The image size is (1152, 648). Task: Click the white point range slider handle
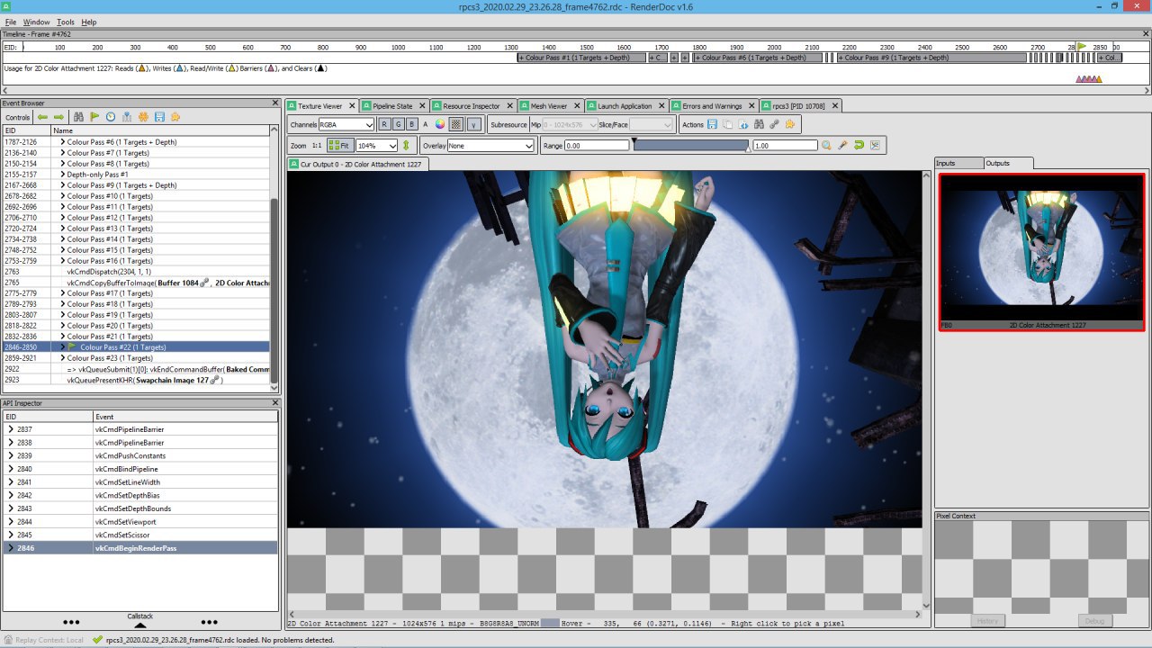(x=748, y=149)
